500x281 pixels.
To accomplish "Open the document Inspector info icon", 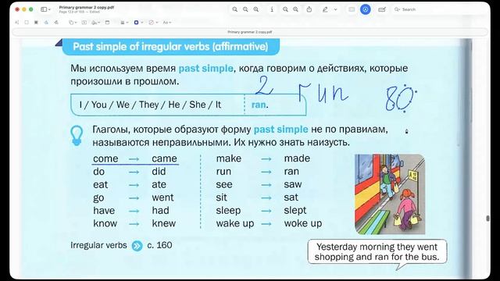I will point(272,9).
